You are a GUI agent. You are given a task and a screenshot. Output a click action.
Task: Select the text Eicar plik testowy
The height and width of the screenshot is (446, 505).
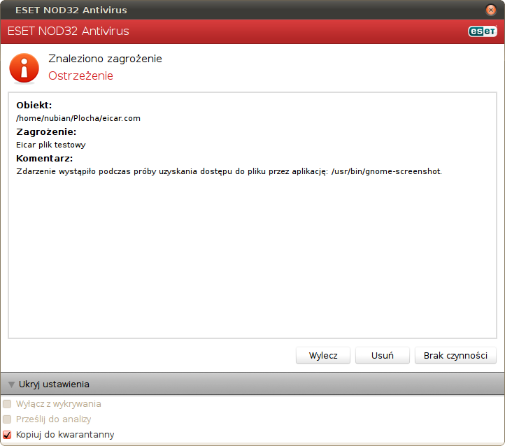tap(51, 145)
